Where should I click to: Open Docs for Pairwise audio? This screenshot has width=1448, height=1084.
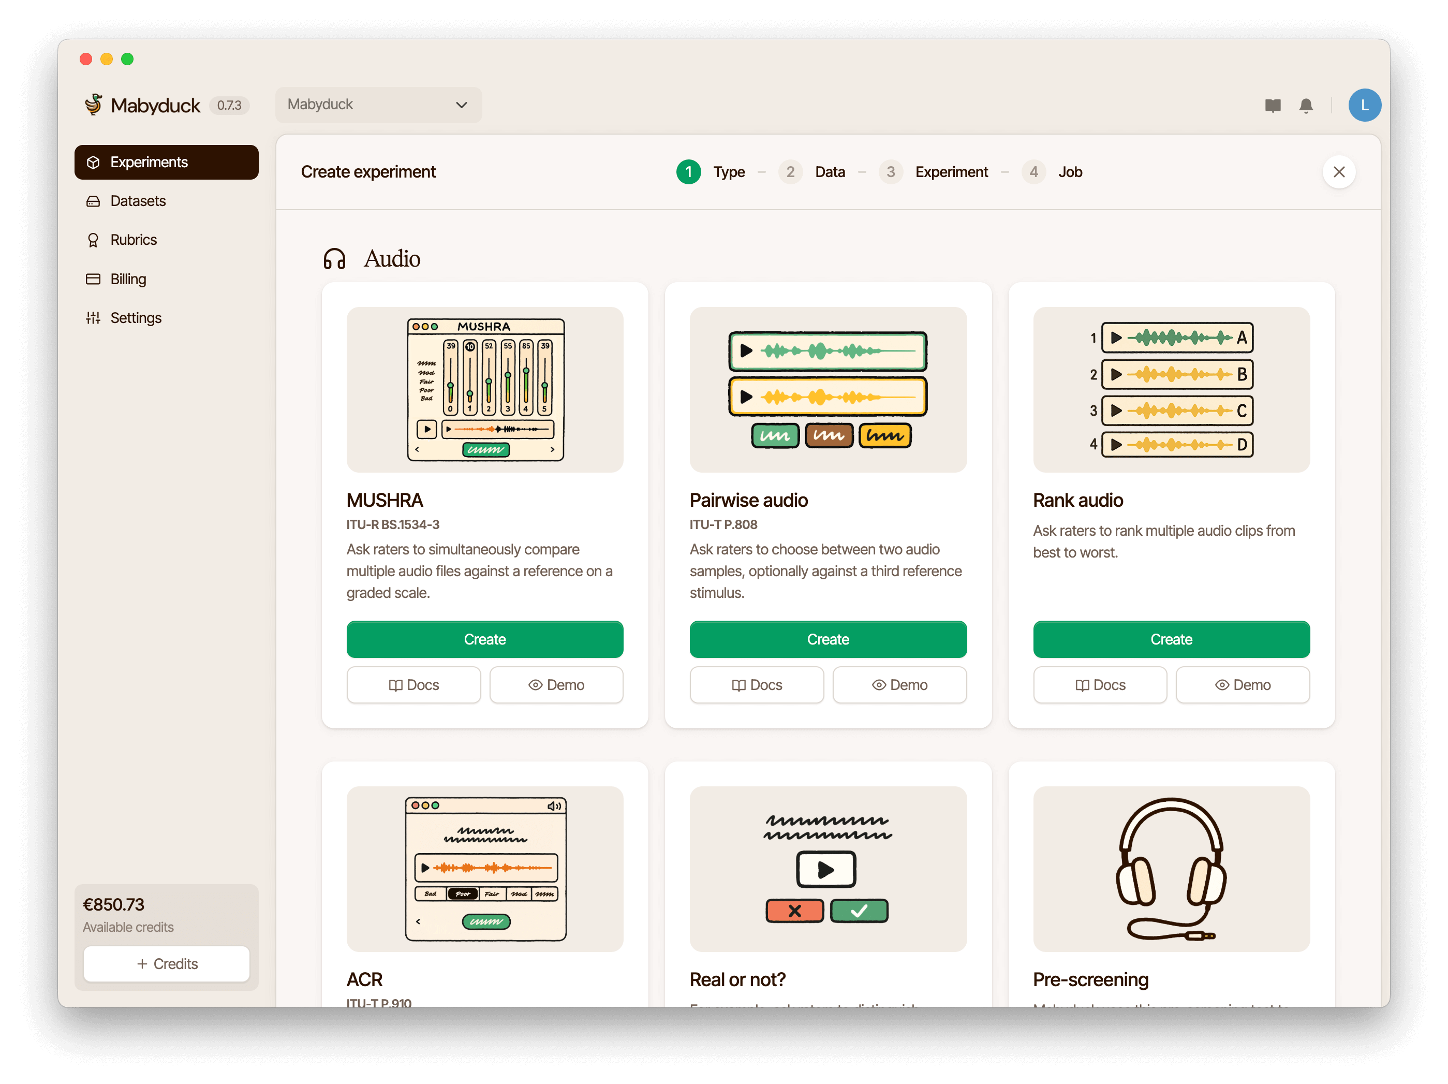click(x=757, y=684)
